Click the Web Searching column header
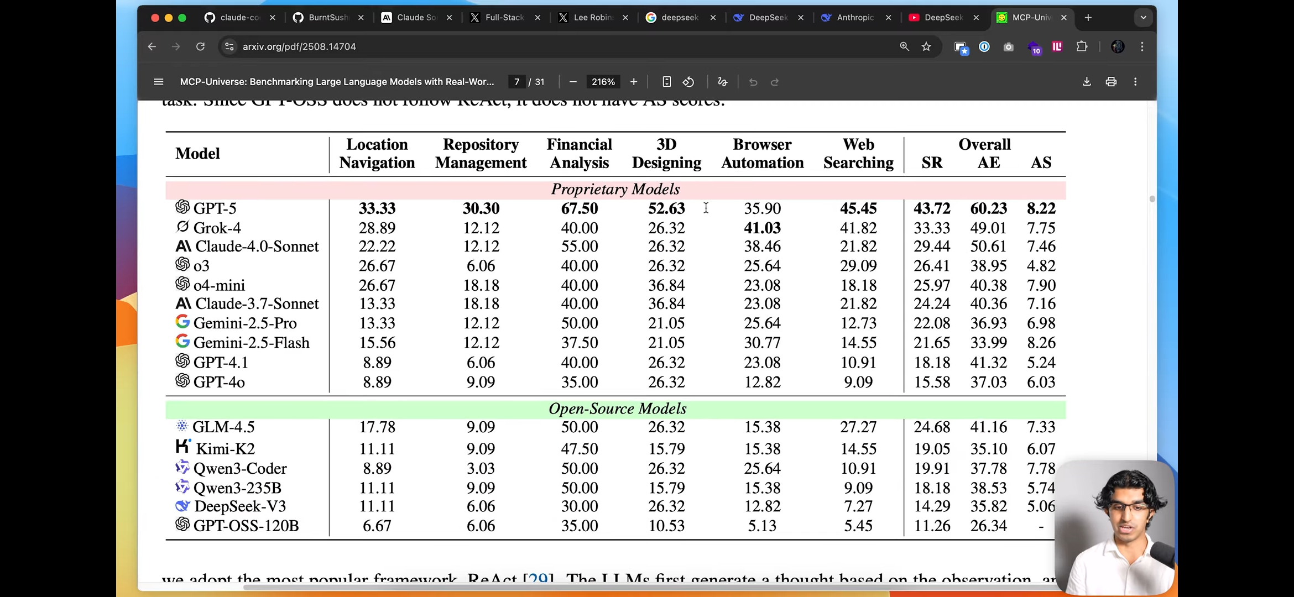 pos(858,153)
